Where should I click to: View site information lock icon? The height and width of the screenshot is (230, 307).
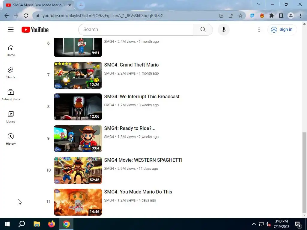pos(38,16)
